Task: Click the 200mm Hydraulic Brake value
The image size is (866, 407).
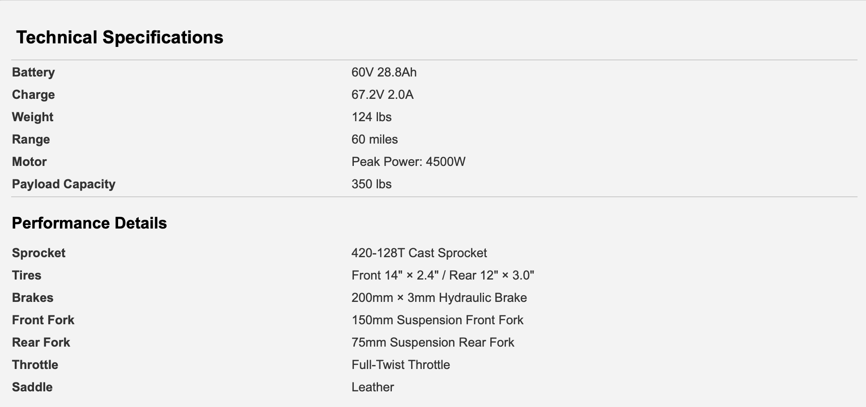Action: click(439, 297)
